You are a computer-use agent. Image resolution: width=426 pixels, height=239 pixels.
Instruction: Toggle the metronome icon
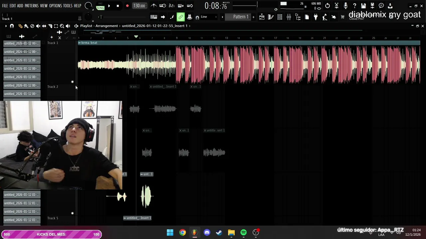coord(154,6)
